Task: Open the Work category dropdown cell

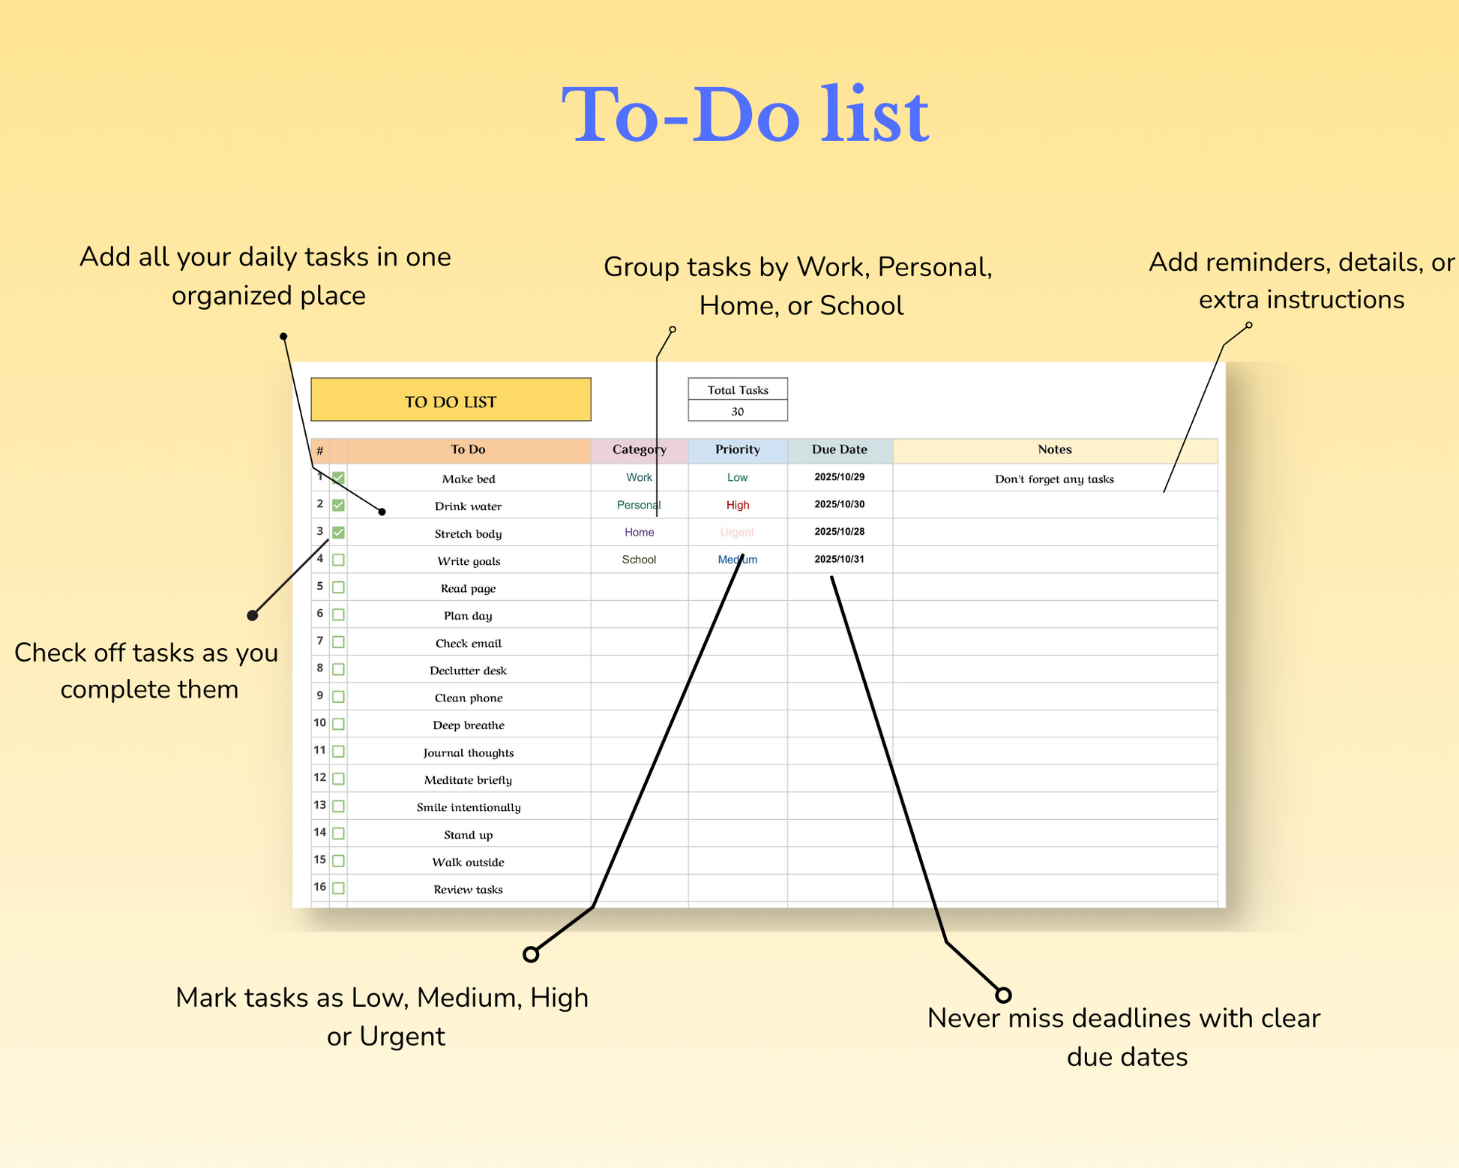Action: coord(639,477)
